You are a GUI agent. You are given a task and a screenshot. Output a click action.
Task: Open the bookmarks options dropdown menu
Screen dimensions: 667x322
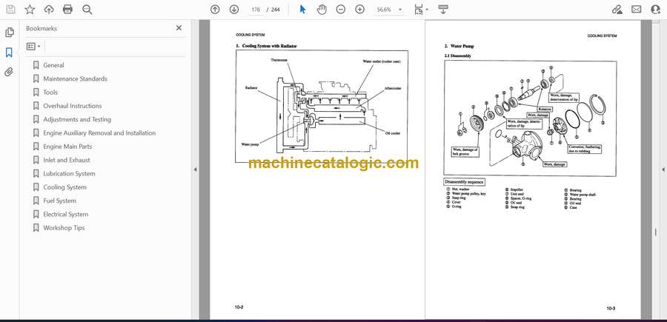click(x=33, y=46)
